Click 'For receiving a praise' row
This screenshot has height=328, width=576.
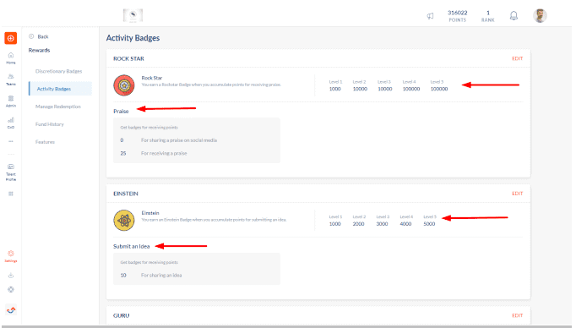[164, 153]
